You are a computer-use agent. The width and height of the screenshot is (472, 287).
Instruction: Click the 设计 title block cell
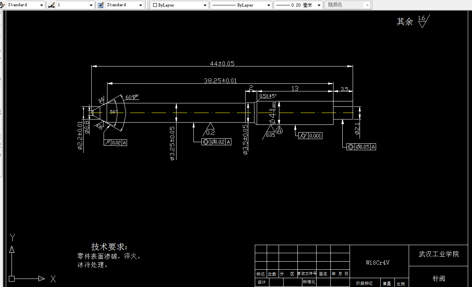pyautogui.click(x=262, y=282)
